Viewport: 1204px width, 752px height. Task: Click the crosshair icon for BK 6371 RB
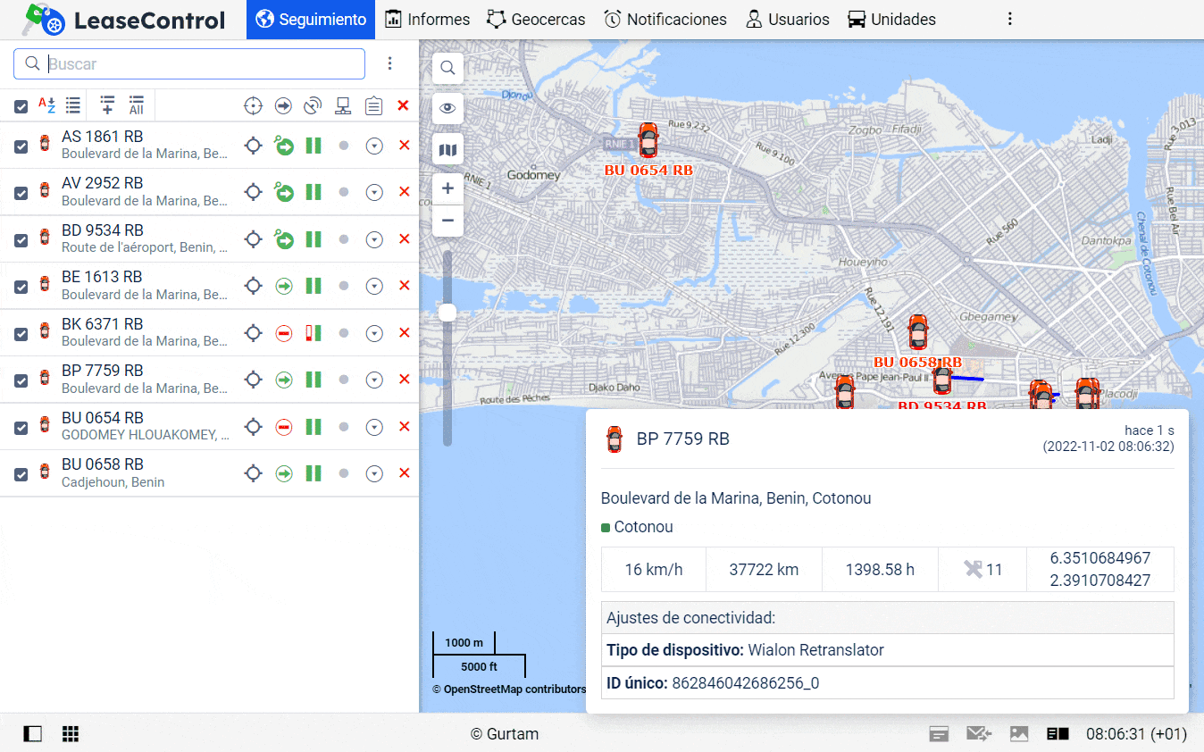pos(254,333)
